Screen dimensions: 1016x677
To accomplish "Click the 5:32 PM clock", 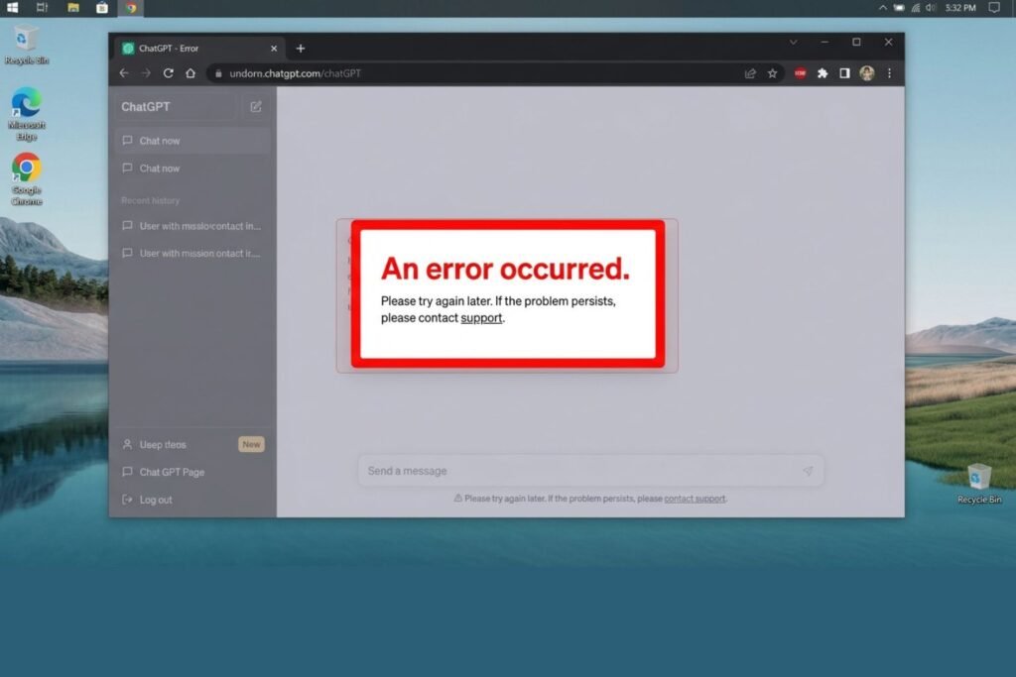I will coord(960,8).
